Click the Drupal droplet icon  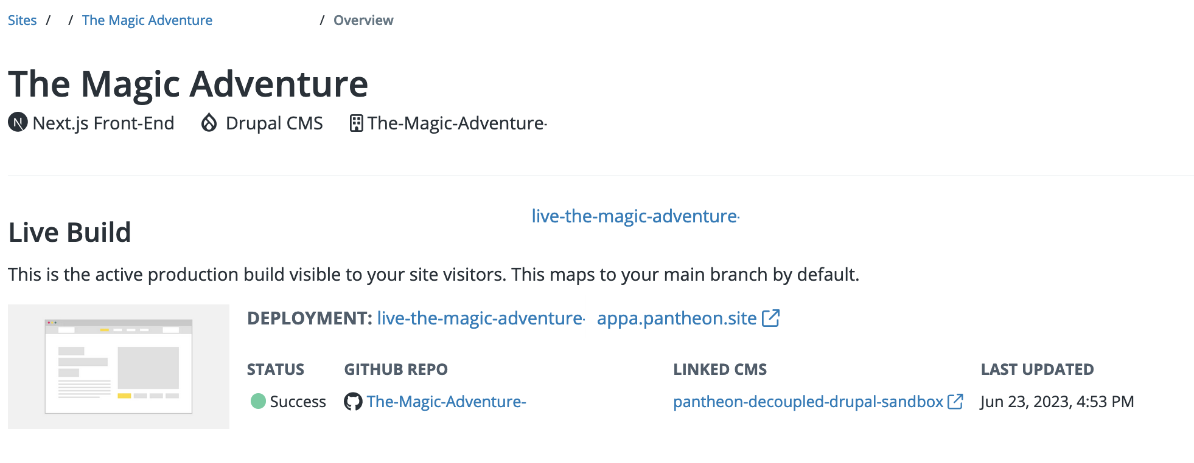[x=209, y=123]
